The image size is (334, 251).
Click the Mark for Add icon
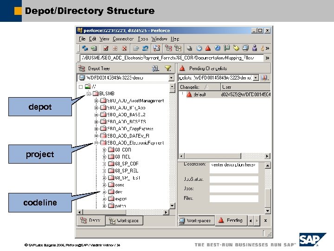(115, 48)
